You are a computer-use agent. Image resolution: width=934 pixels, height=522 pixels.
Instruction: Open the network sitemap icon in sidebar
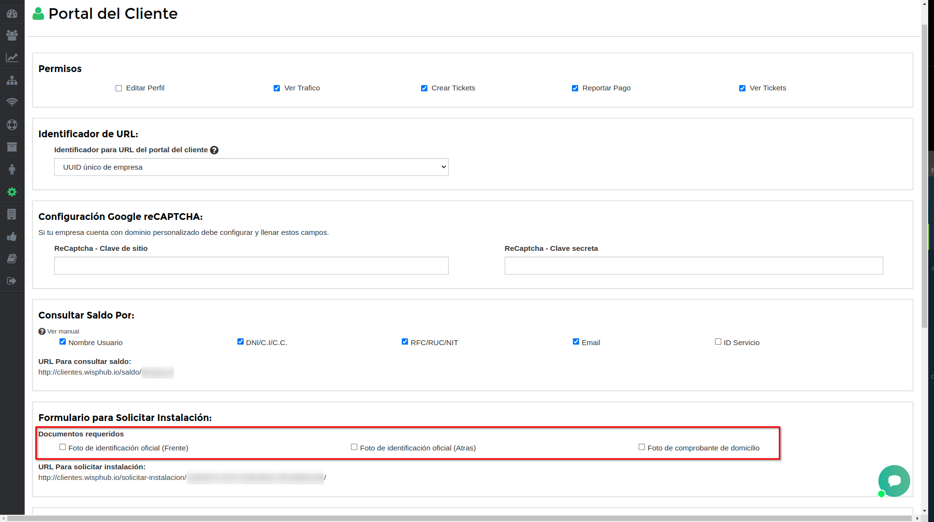pos(12,80)
